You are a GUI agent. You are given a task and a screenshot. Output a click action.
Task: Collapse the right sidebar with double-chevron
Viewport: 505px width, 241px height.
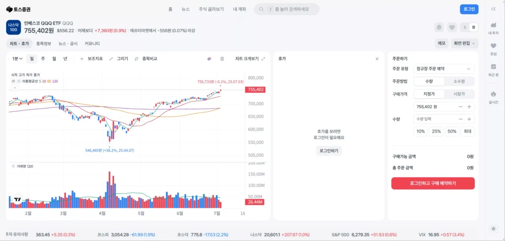[x=493, y=9]
